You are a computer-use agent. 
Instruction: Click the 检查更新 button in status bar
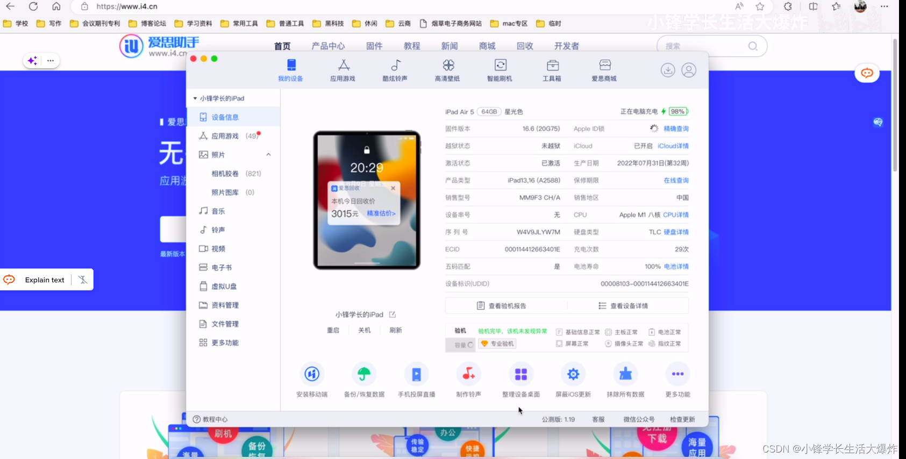point(682,419)
